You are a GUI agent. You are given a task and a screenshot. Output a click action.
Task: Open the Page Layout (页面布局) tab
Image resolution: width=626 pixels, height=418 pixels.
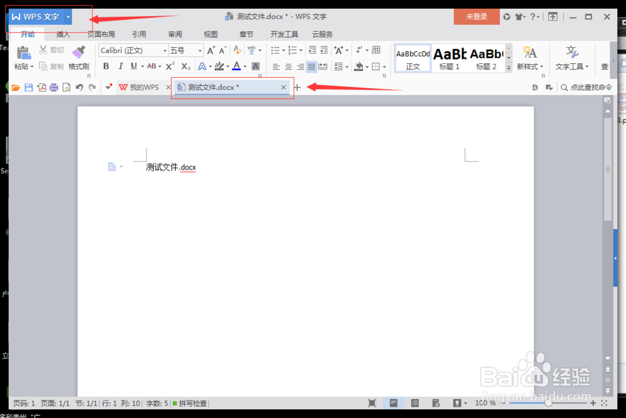click(x=101, y=34)
